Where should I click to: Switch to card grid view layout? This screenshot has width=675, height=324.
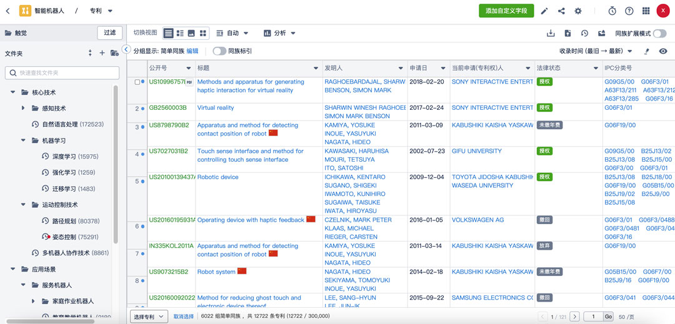tap(203, 33)
